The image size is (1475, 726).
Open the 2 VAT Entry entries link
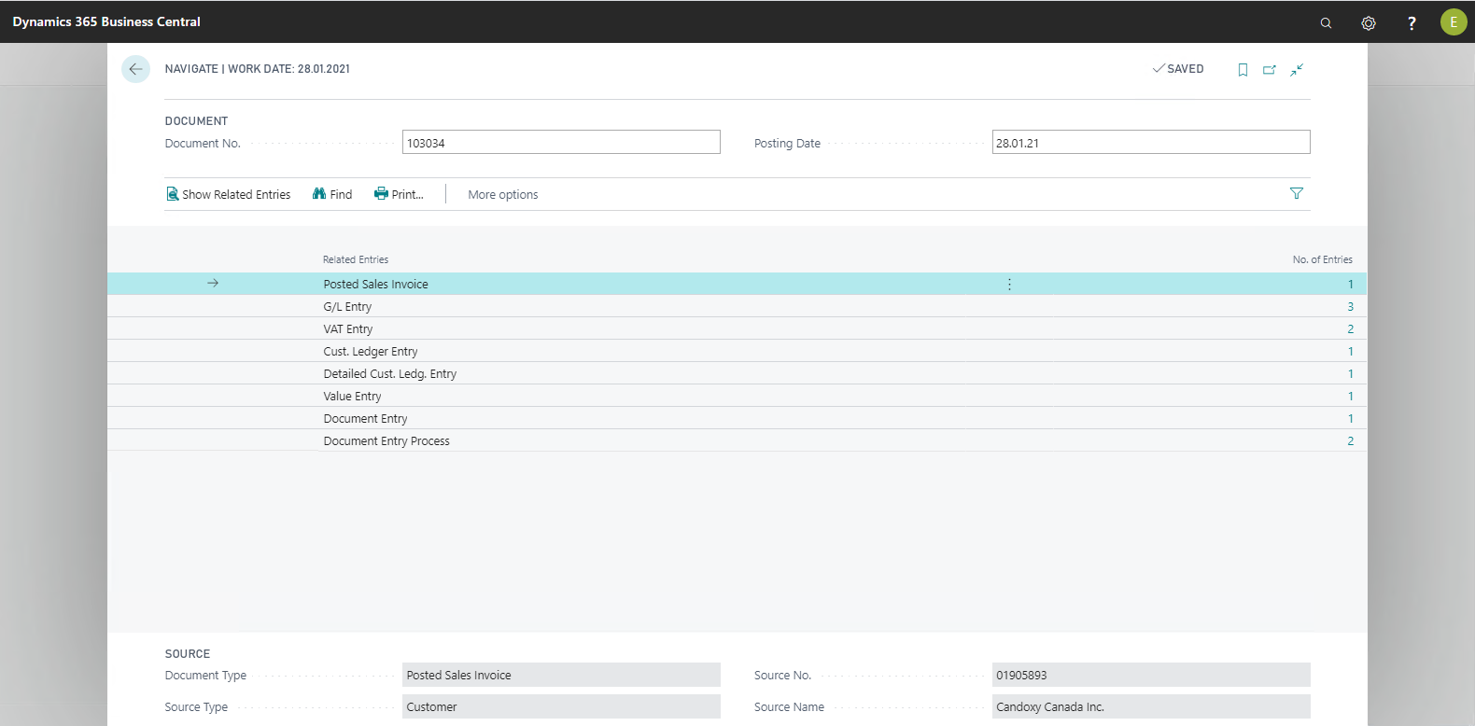pyautogui.click(x=1350, y=329)
